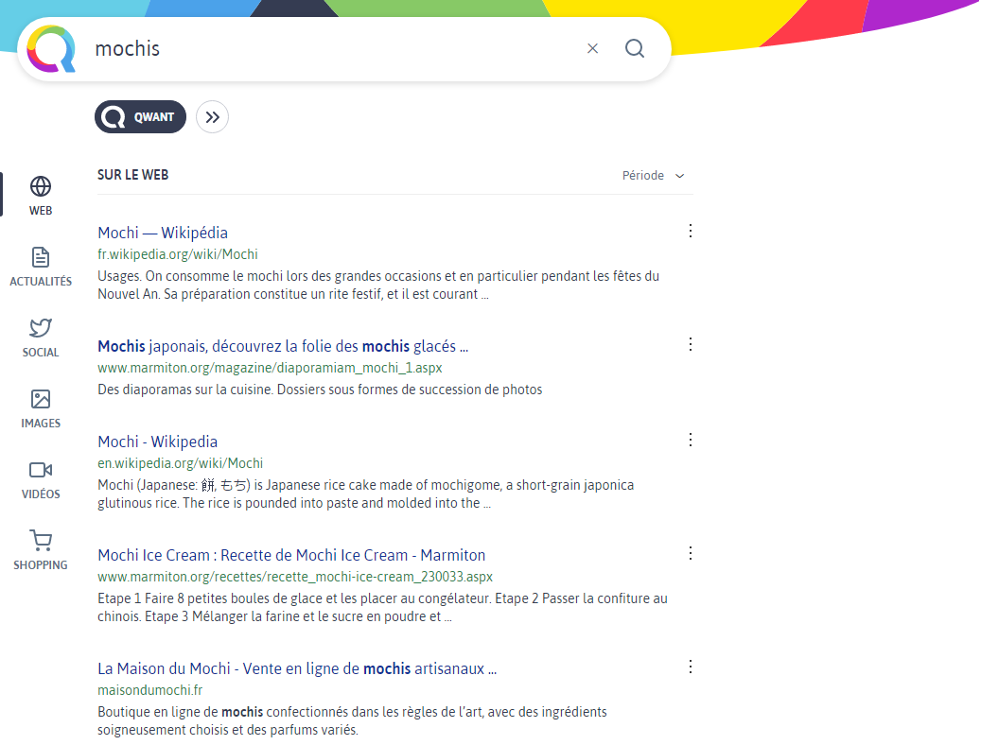Screen dimensions: 981x745
Task: Click the maisondumochi.fr URL
Action: (150, 690)
